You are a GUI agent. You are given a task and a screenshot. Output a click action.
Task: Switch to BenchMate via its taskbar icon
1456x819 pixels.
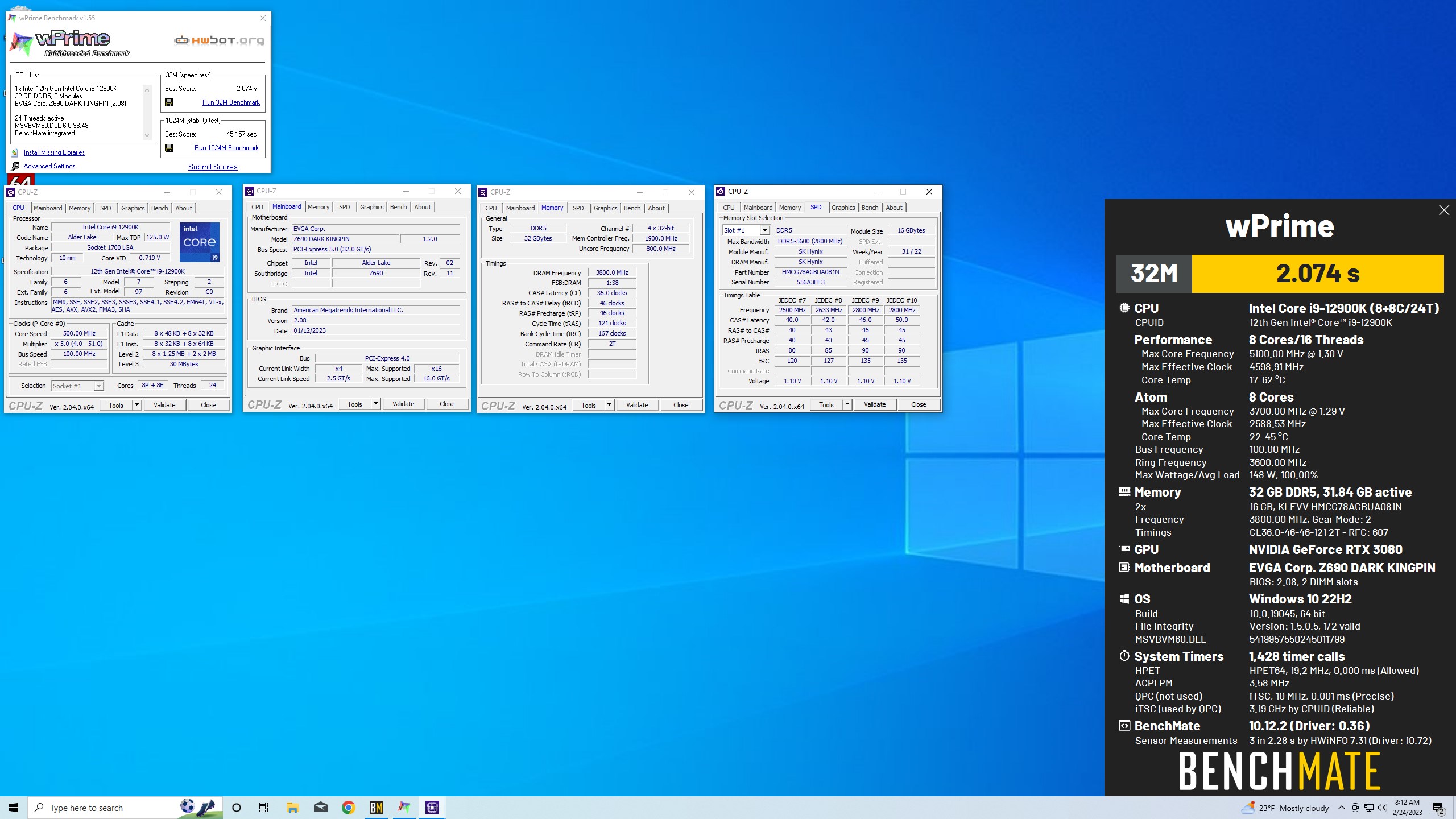coord(377,808)
